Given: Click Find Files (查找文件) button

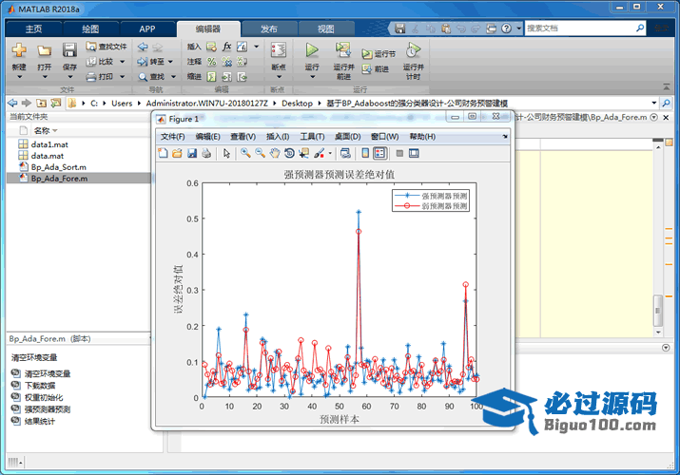Looking at the screenshot, I should 106,46.
